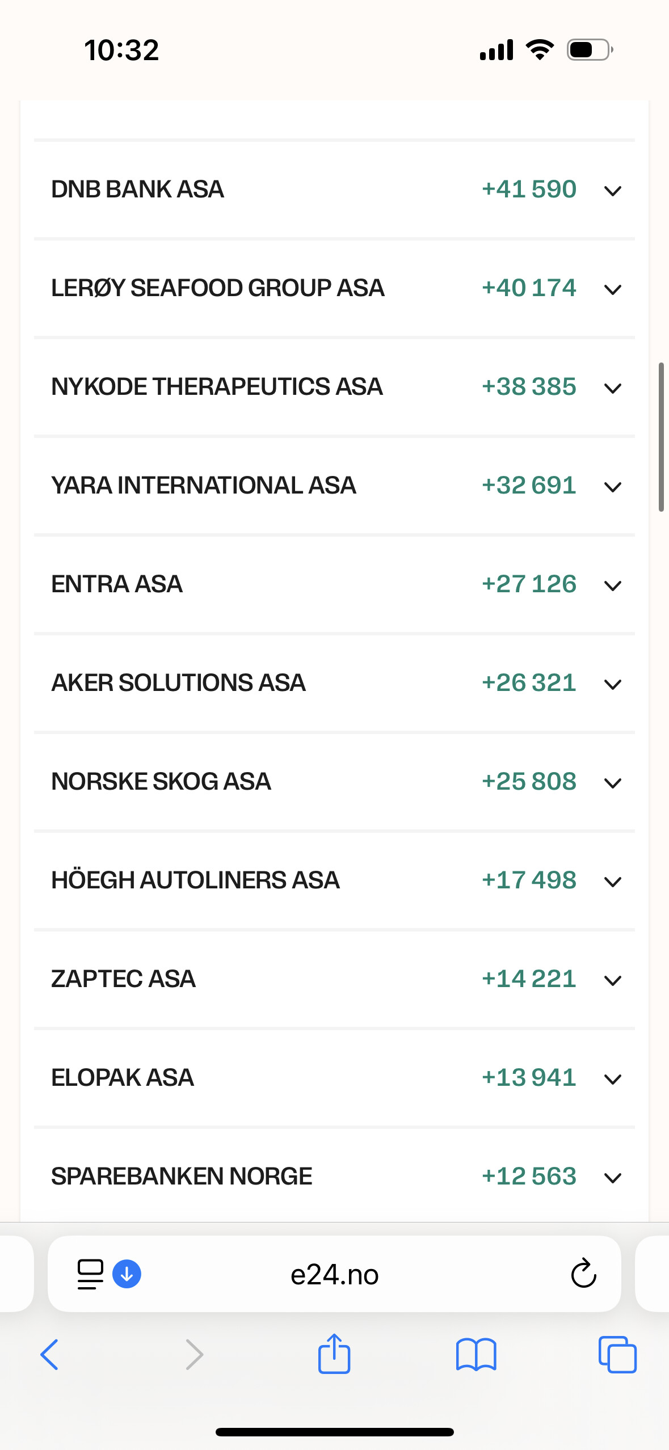Expand the LERØY SEAFOOD GROUP ASA chevron
The height and width of the screenshot is (1450, 669).
click(613, 289)
